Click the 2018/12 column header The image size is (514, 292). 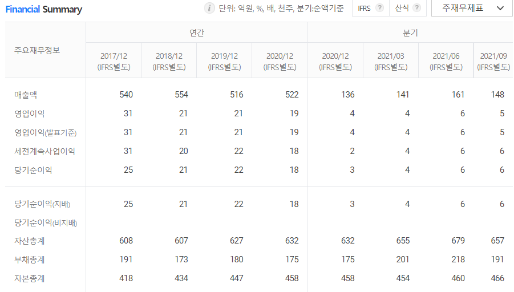[x=169, y=61]
